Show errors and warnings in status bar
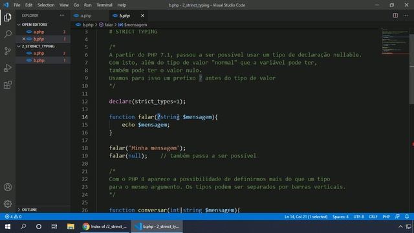Screen dimensions: 414x233 [x=13, y=217]
